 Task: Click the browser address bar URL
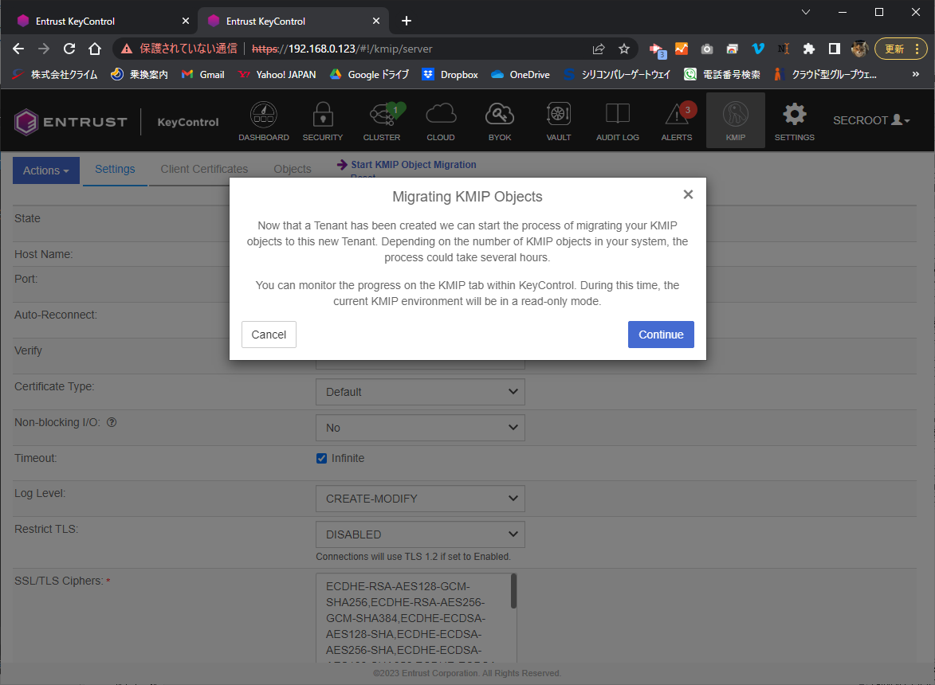point(342,49)
